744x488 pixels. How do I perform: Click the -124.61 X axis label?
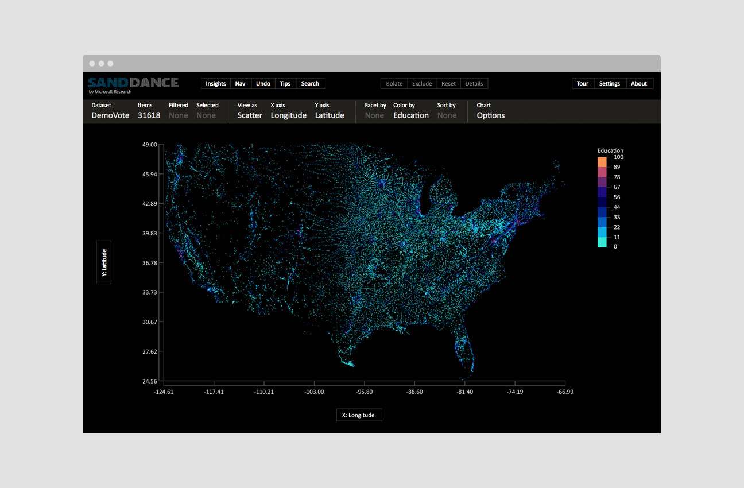164,392
